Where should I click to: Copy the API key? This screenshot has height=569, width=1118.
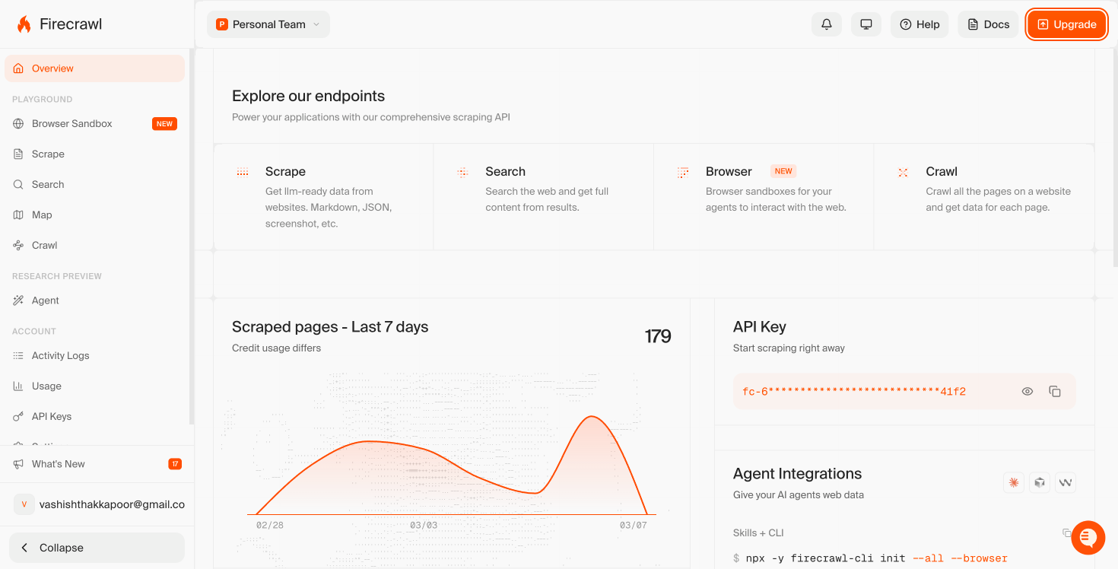(1055, 392)
